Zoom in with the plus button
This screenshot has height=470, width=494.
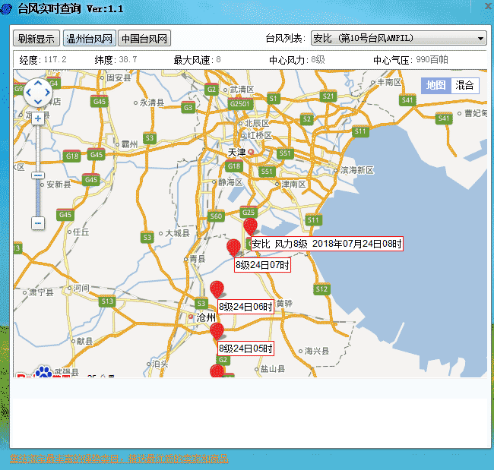38,118
